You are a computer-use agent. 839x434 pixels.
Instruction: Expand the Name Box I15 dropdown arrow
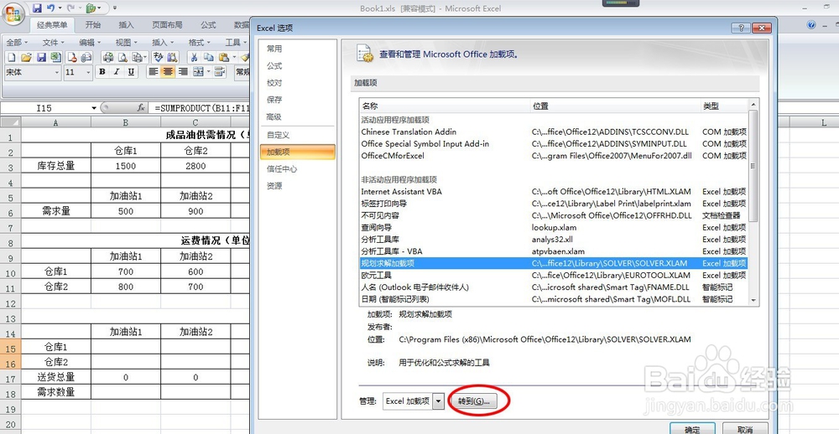point(94,108)
